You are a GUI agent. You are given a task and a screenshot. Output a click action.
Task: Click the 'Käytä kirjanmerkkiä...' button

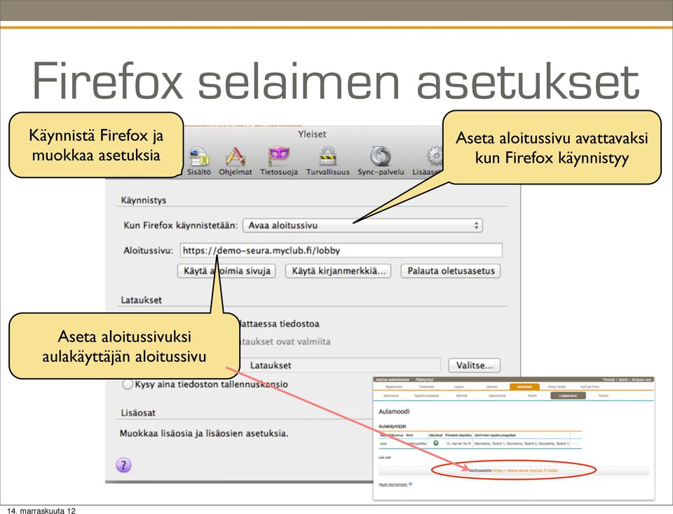[x=338, y=271]
